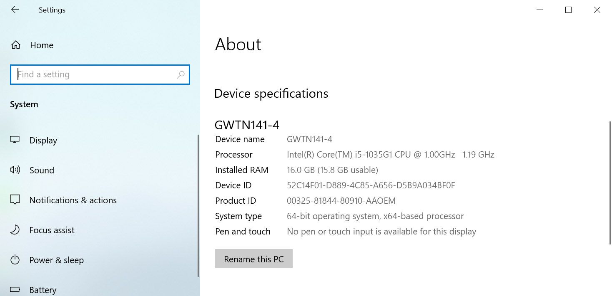This screenshot has width=612, height=296.
Task: Open Notifications & actions settings
Action: click(73, 200)
